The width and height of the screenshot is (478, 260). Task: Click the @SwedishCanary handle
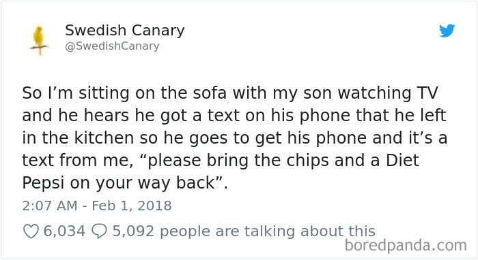(112, 46)
